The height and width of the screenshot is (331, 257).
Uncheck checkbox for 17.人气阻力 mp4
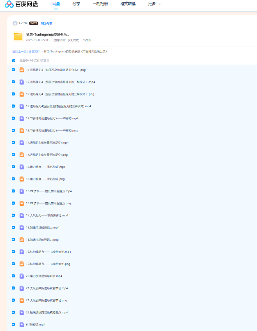[13, 215]
